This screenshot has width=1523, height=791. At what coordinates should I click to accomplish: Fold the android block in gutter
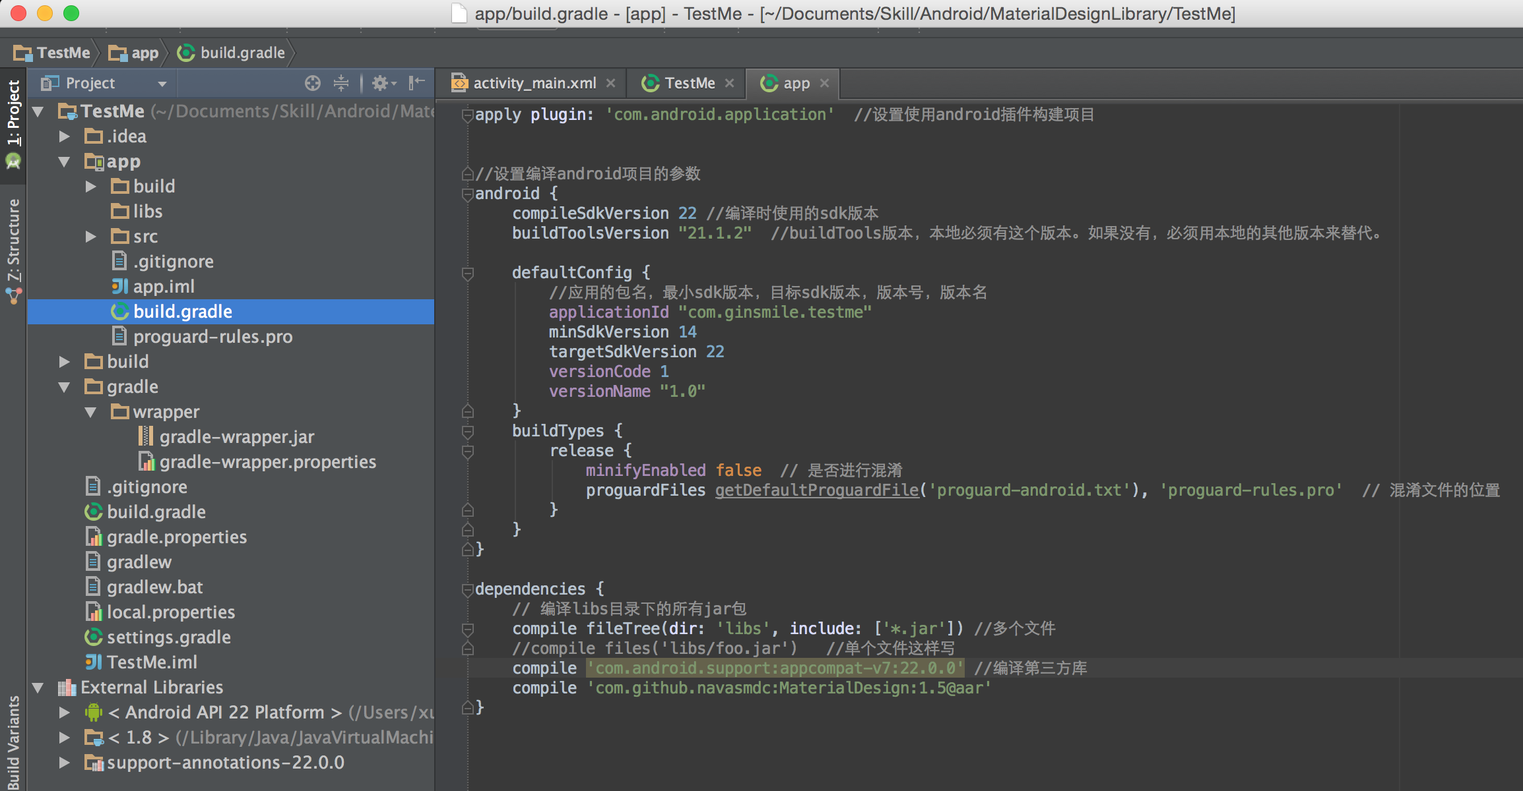468,194
